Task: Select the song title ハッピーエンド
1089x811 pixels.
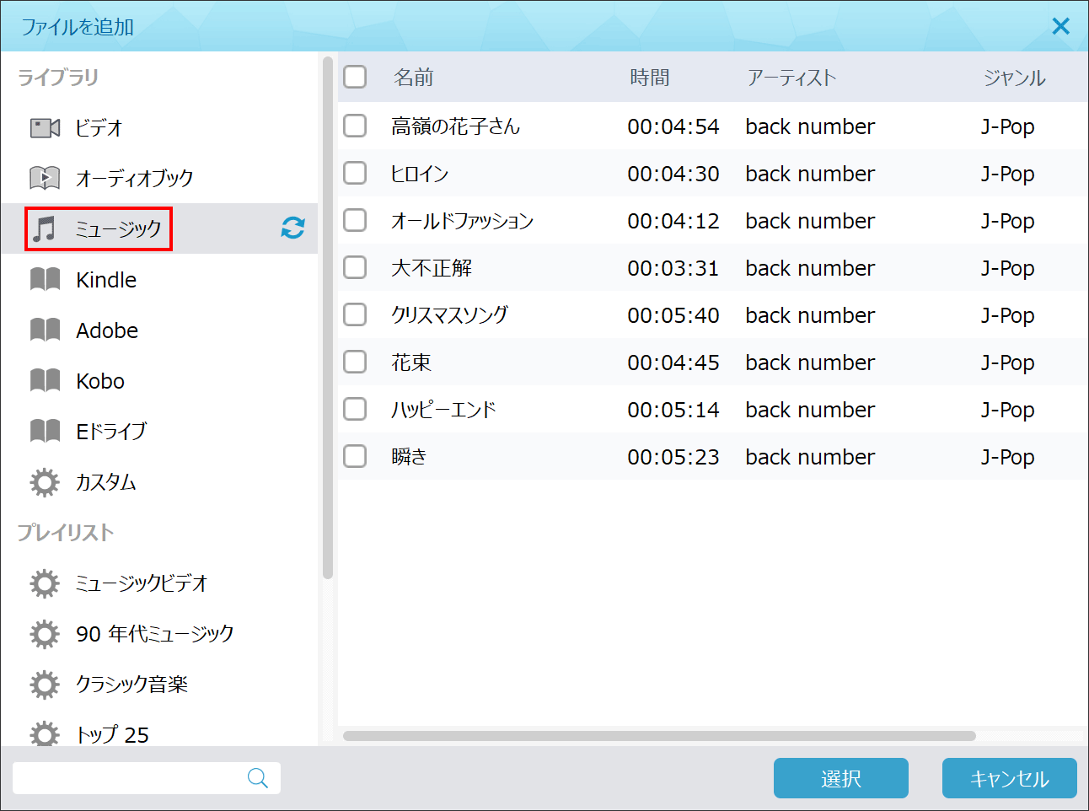Action: tap(443, 410)
